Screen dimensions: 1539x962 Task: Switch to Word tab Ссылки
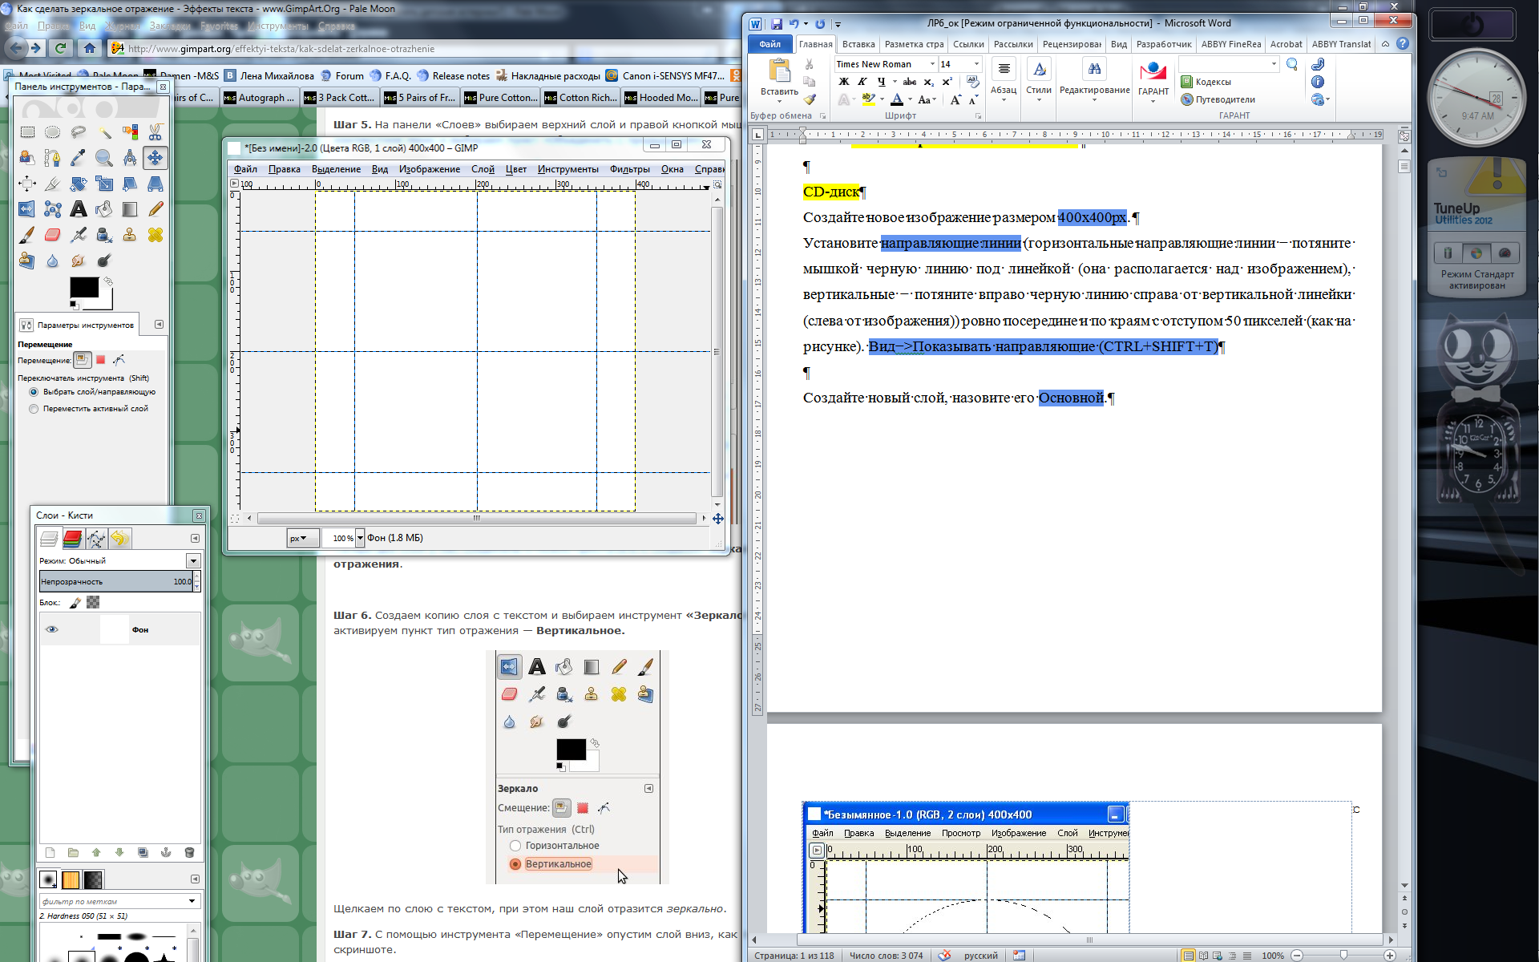[968, 44]
